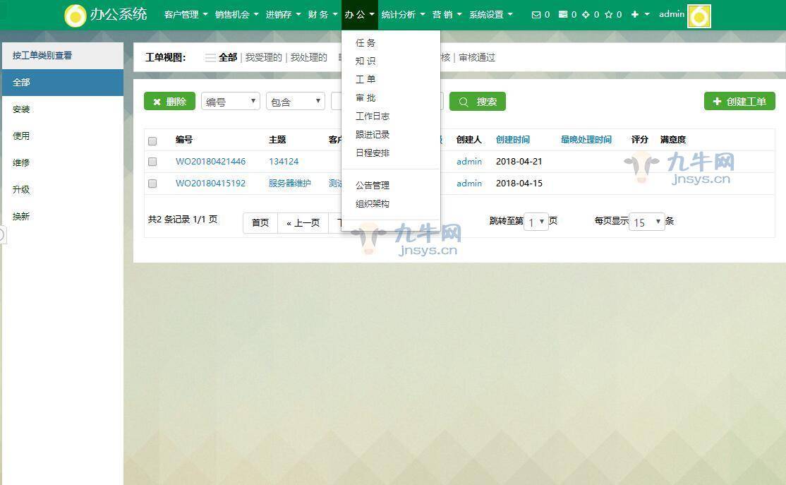Select 维修 category in the left sidebar
This screenshot has width=786, height=485.
point(21,162)
